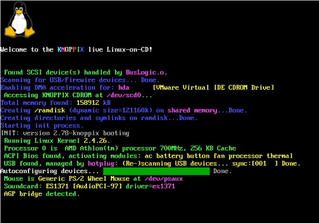Click 'Autoconfiguring devices...' text
This screenshot has height=223, width=319.
click(49, 171)
